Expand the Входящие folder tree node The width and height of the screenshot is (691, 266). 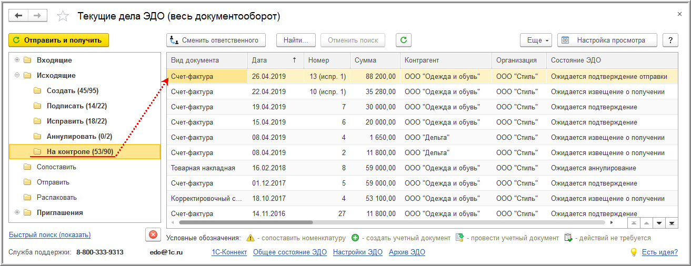[x=17, y=60]
